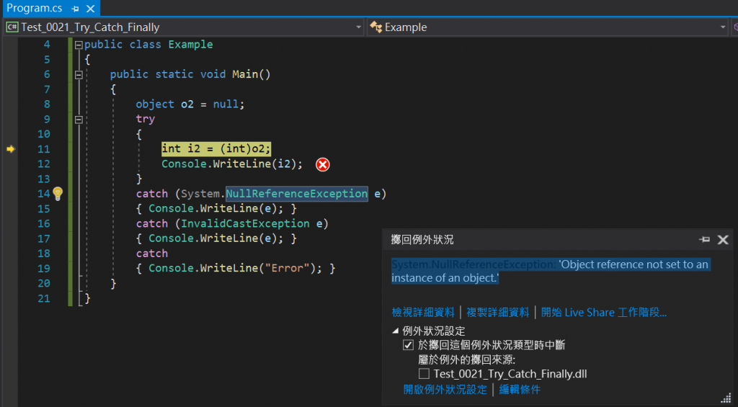
Task: Check the Test_0021_Try_Catch_Finally.dll checkbox
Action: (x=424, y=374)
